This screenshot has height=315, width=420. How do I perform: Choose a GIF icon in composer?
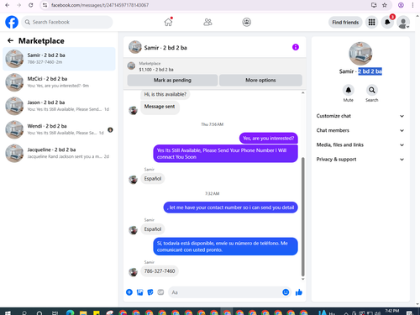point(160,292)
